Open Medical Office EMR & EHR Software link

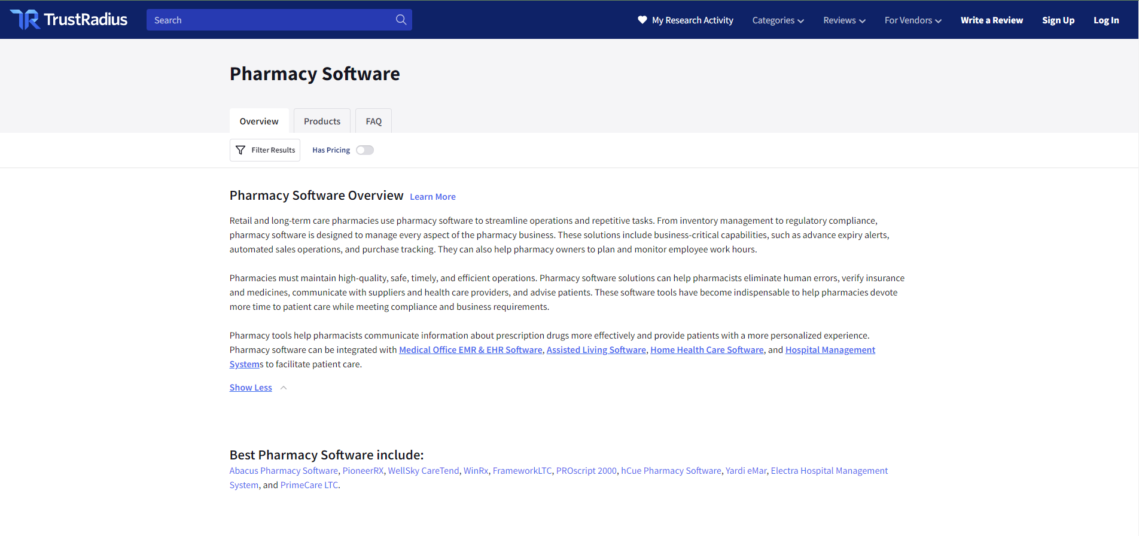pyautogui.click(x=471, y=350)
